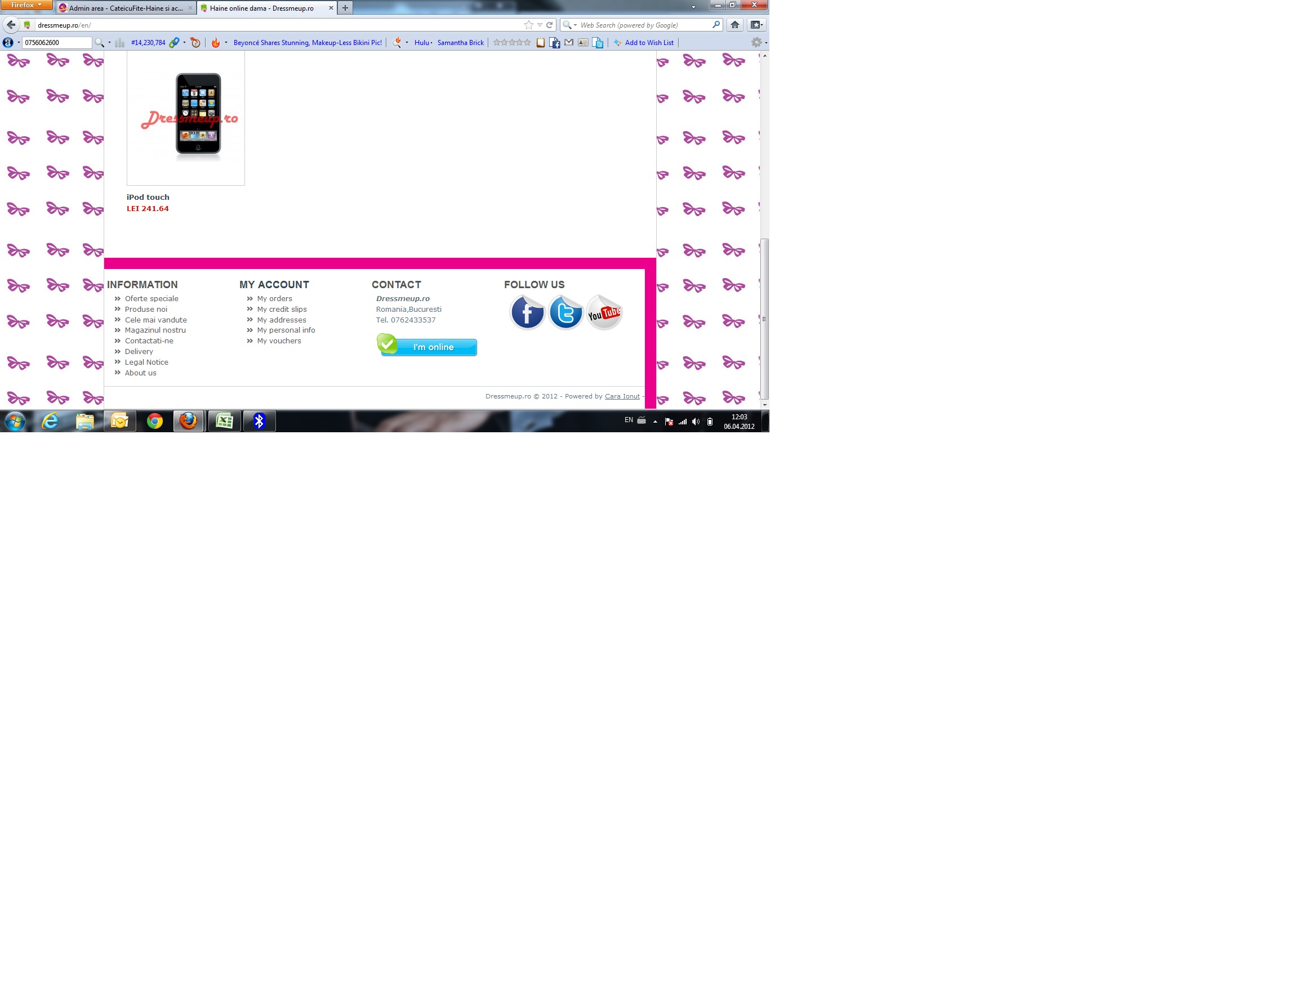Open a new browser tab

(x=345, y=8)
